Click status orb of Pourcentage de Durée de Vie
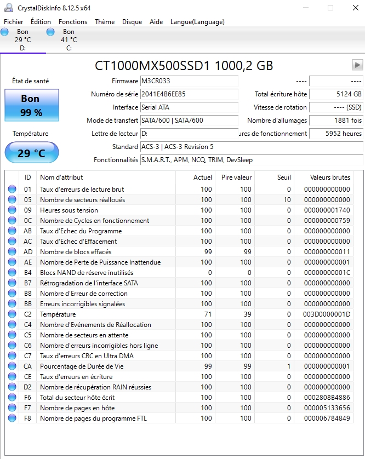The height and width of the screenshot is (459, 365). pos(12,366)
